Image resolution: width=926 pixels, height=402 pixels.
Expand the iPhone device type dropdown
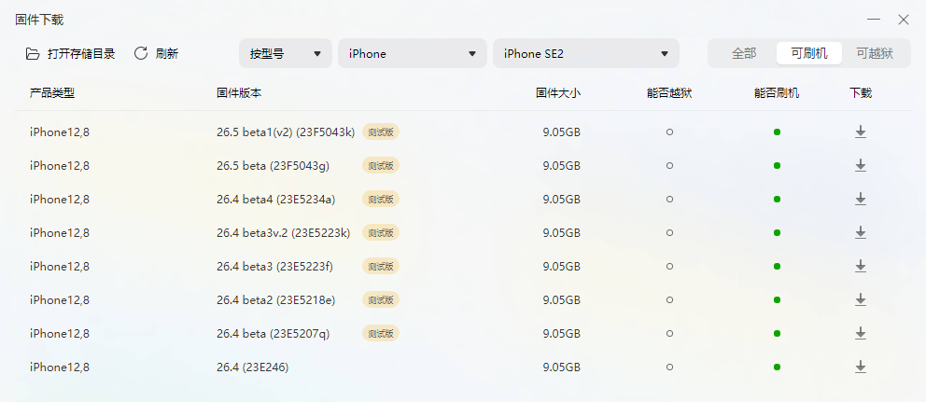pos(412,53)
